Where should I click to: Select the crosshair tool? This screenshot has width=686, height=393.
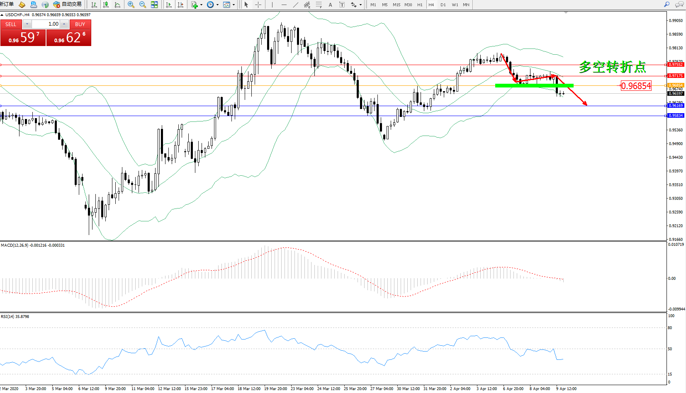pos(258,5)
